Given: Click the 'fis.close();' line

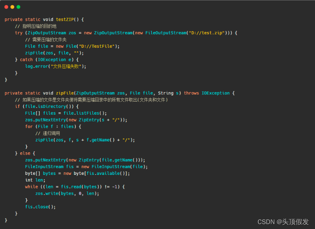Looking at the screenshot, I should [40, 207].
